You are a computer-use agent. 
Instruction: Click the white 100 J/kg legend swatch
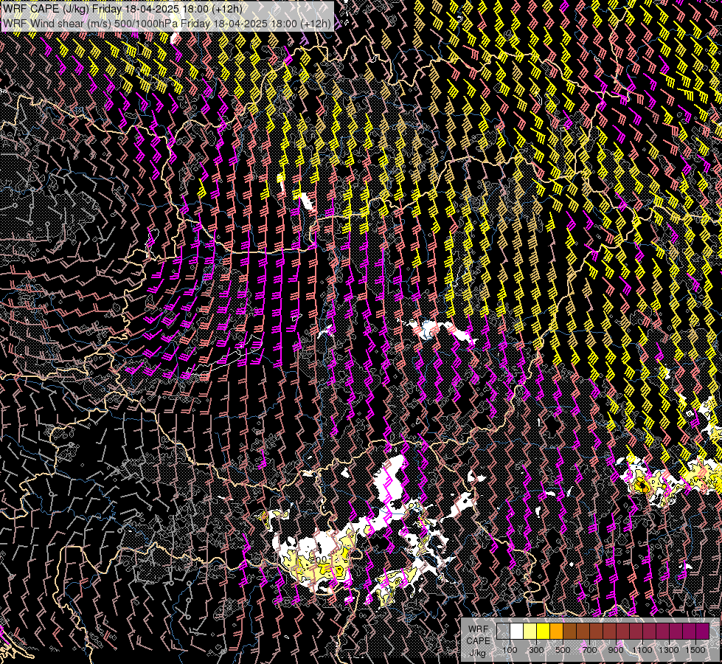point(517,631)
